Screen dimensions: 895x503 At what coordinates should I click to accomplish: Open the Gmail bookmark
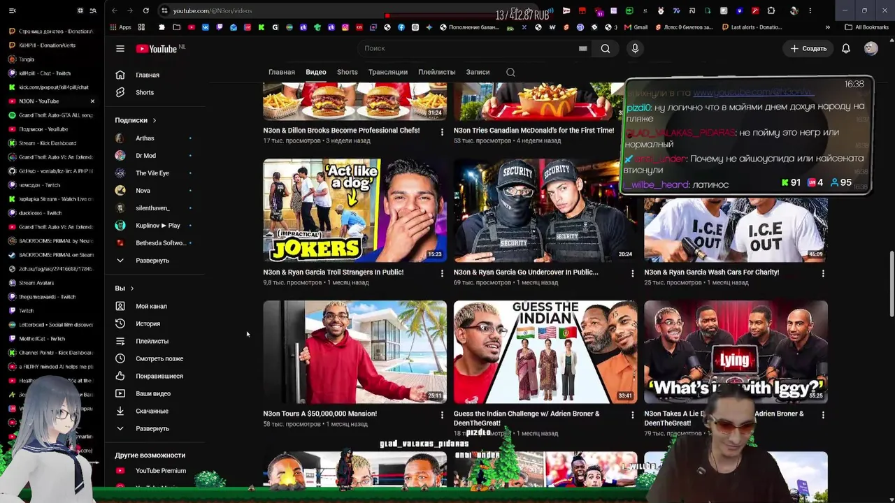[636, 27]
